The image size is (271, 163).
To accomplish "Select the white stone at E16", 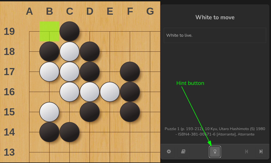I will (110, 92).
